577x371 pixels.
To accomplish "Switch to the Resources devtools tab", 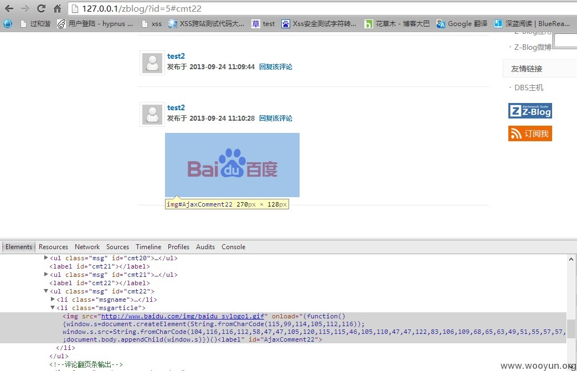I will pyautogui.click(x=53, y=246).
